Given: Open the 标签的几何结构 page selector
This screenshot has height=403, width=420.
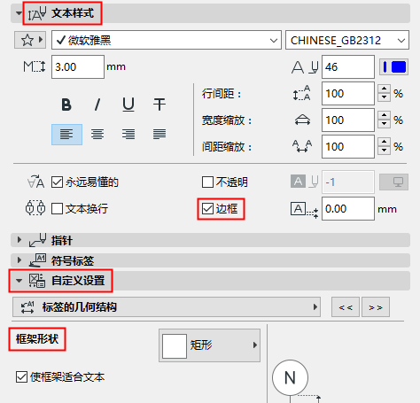Looking at the screenshot, I should (167, 307).
